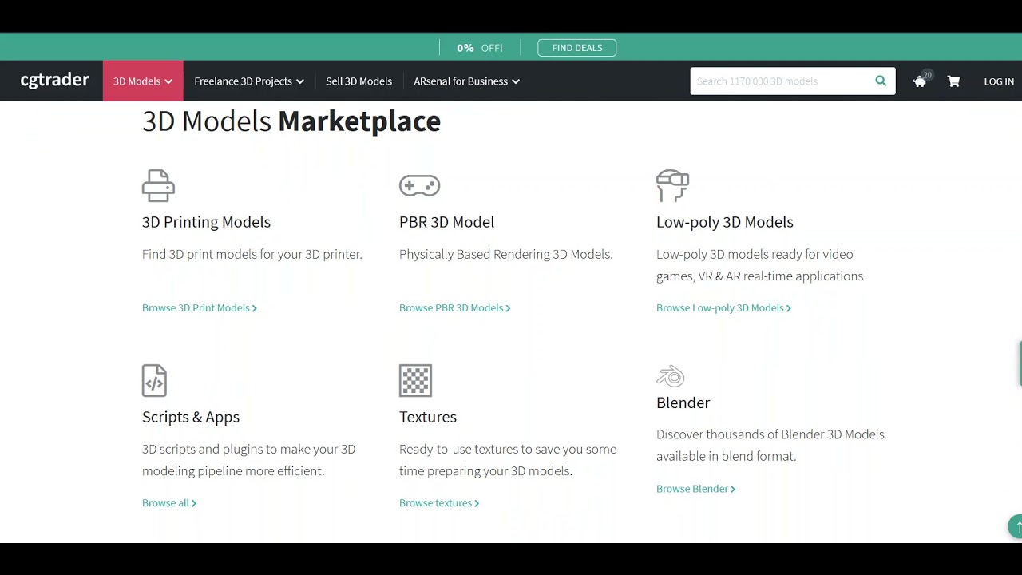Viewport: 1022px width, 575px height.
Task: Click the code file Scripts icon
Action: 154,380
